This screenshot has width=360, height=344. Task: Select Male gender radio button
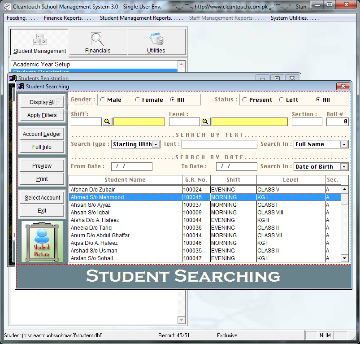[x=102, y=100]
